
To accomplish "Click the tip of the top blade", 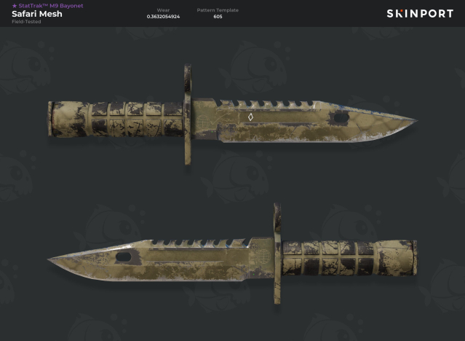I will click(x=414, y=120).
